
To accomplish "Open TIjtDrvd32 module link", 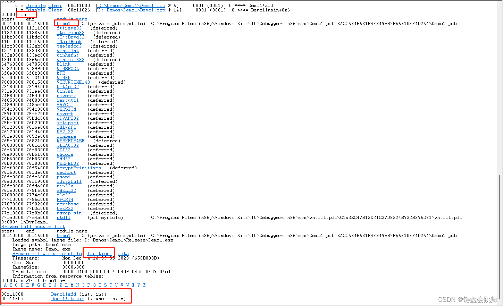I will (70, 37).
